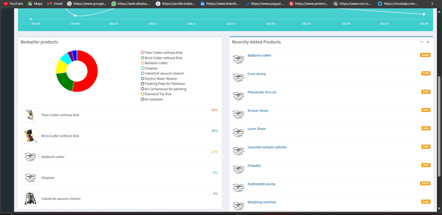Viewport: 442px width, 215px height.
Task: Click the 2025-06 data point on the line chart
Action: [x=424, y=14]
